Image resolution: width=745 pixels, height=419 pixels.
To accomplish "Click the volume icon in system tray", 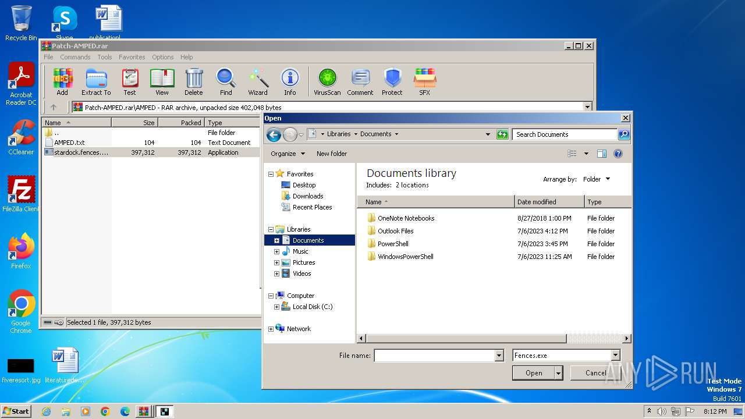I will 662,411.
